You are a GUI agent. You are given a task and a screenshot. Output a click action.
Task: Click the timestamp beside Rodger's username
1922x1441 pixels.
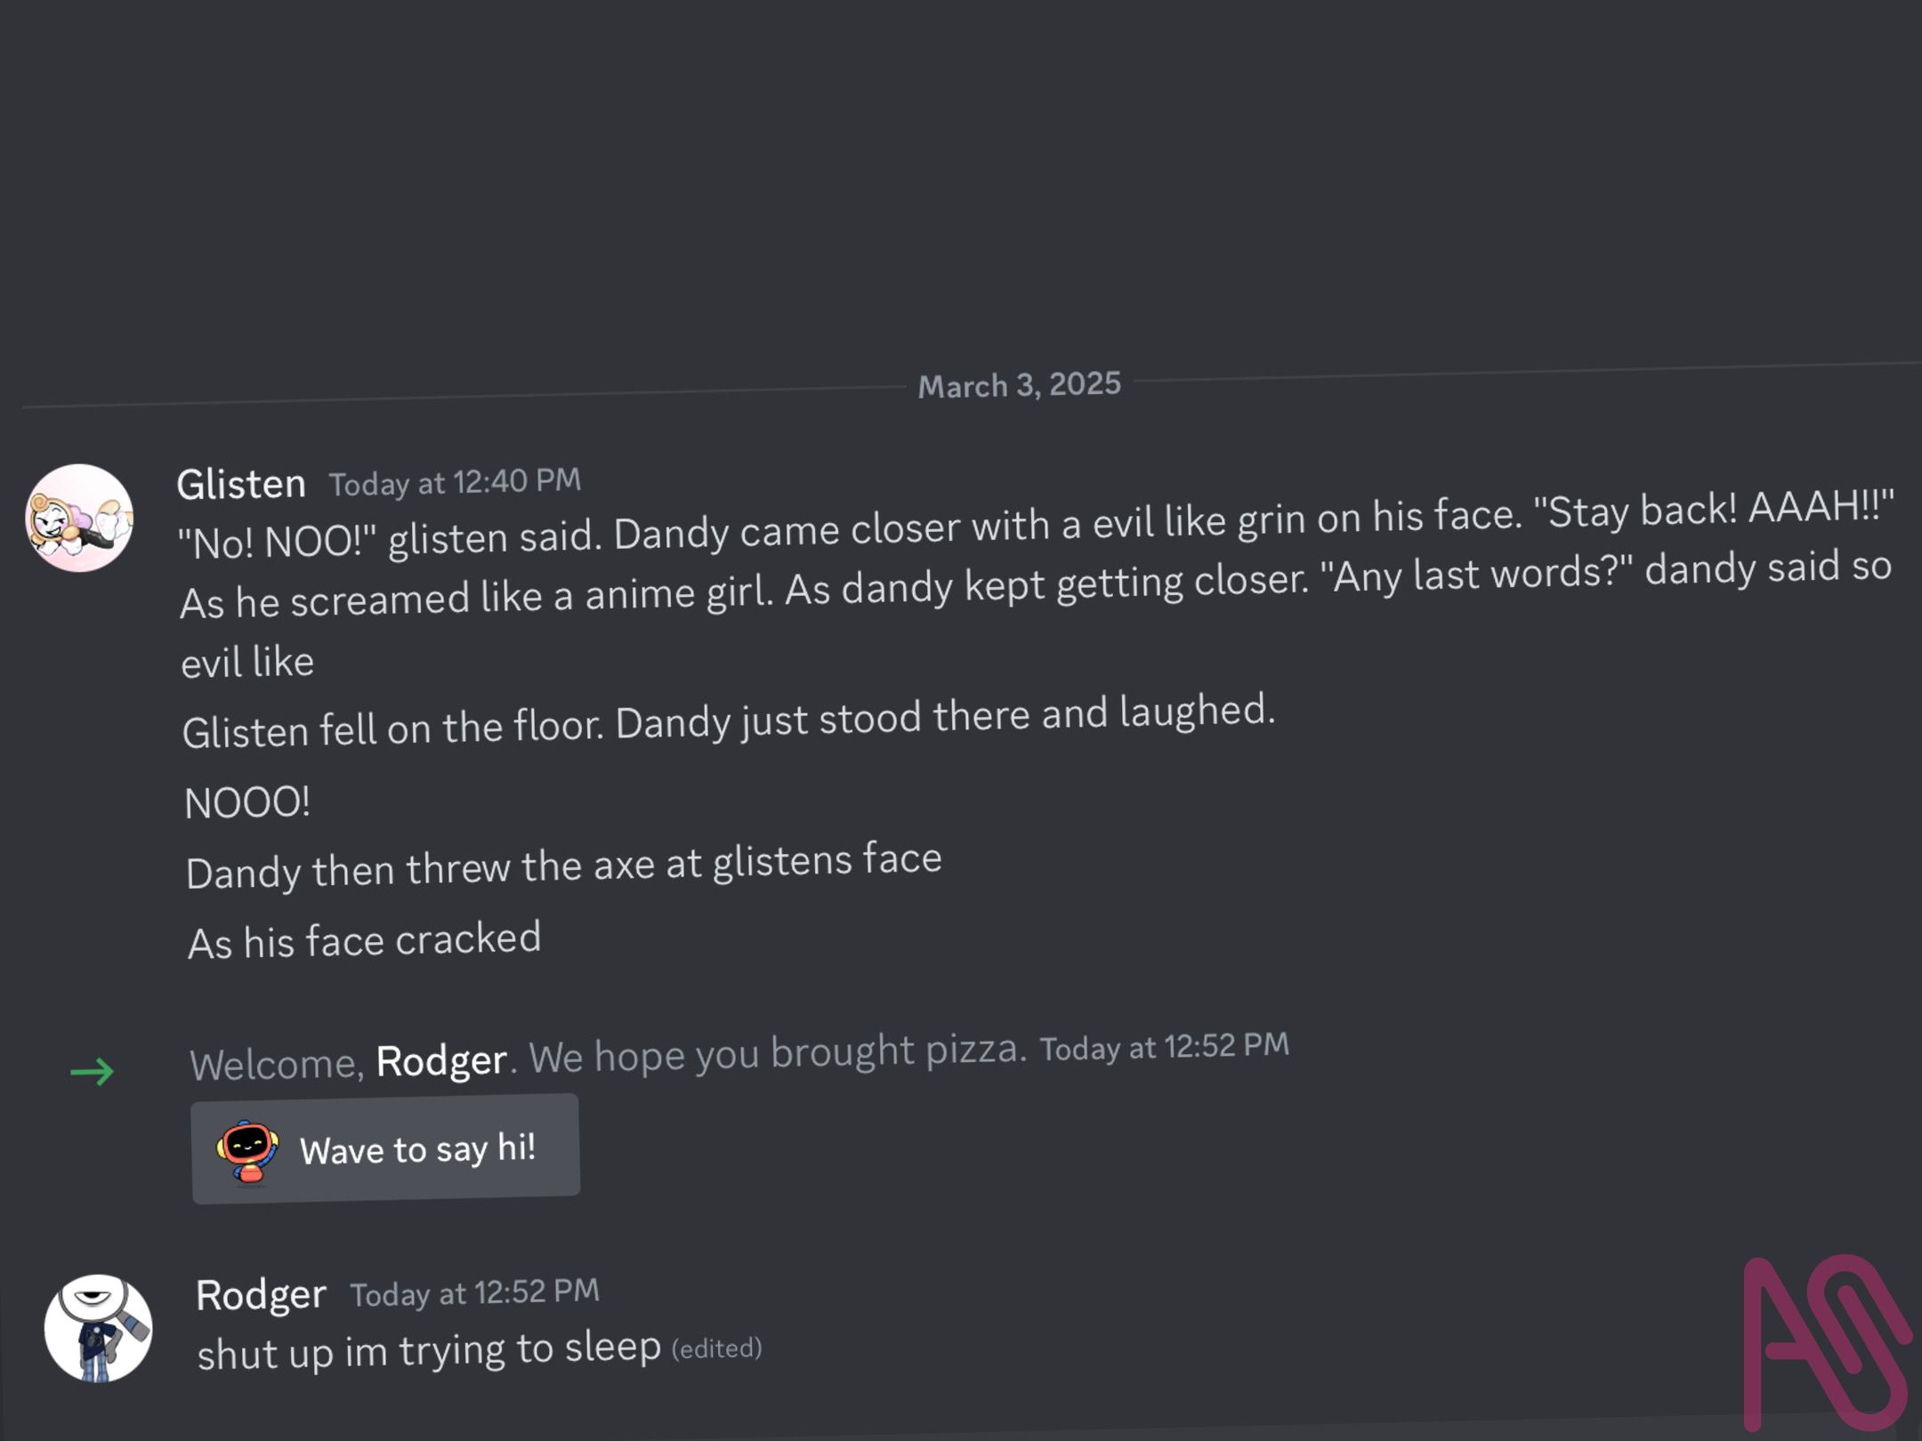click(474, 1292)
